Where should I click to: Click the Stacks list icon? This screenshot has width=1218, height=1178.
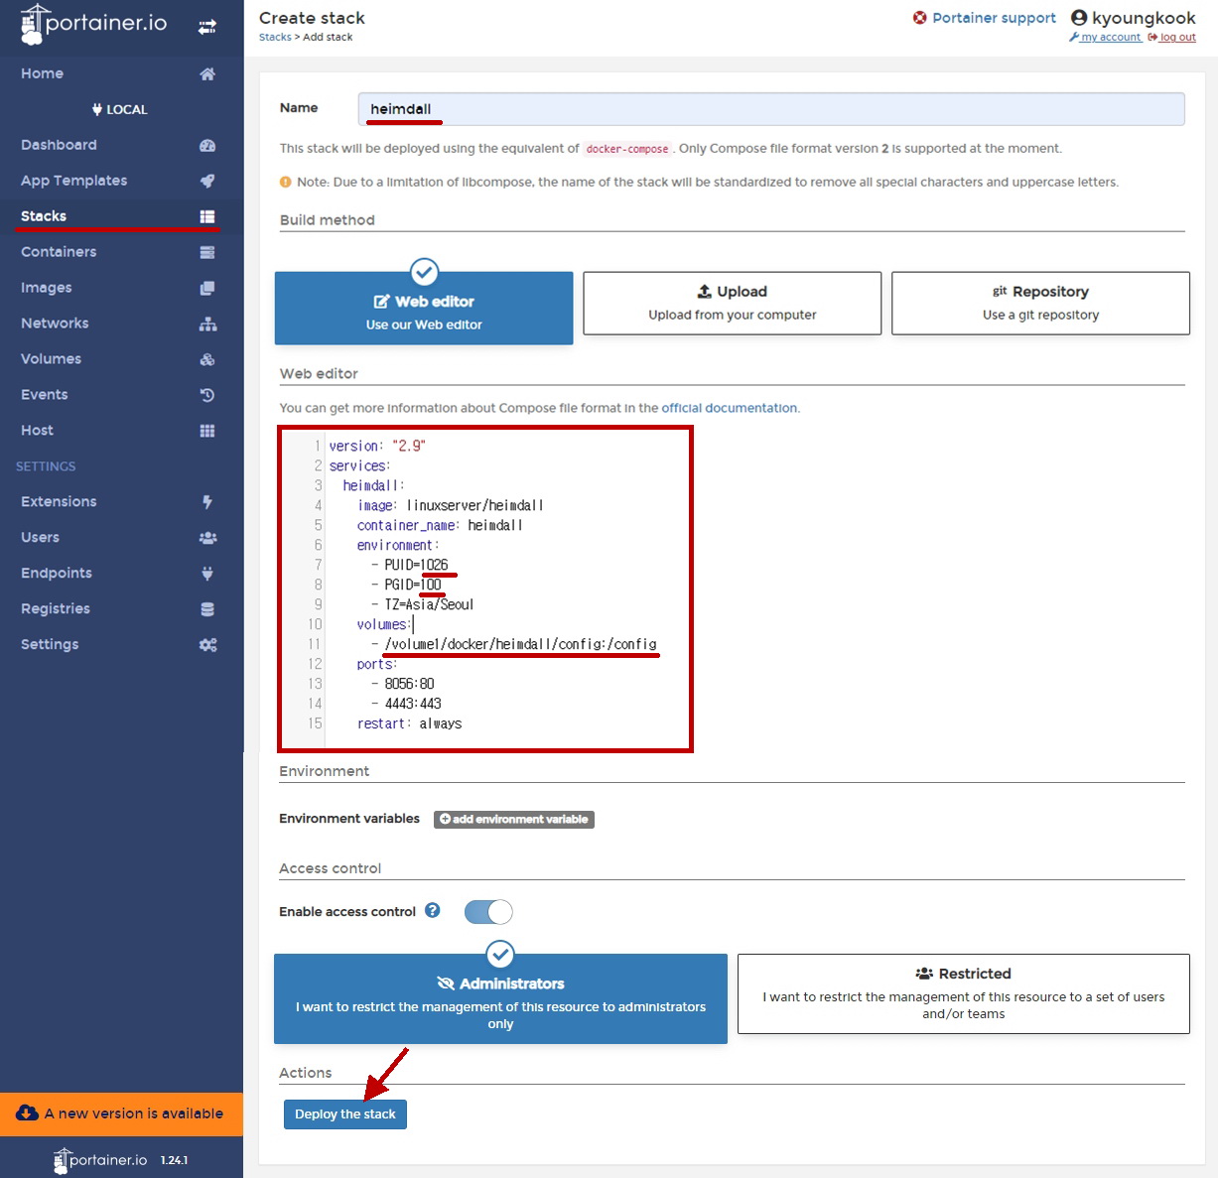click(x=207, y=216)
